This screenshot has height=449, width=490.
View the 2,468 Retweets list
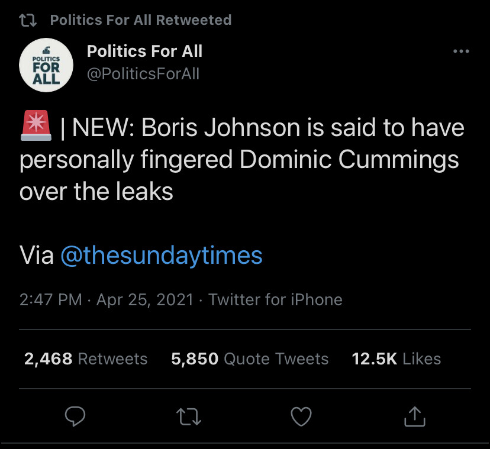pyautogui.click(x=86, y=358)
